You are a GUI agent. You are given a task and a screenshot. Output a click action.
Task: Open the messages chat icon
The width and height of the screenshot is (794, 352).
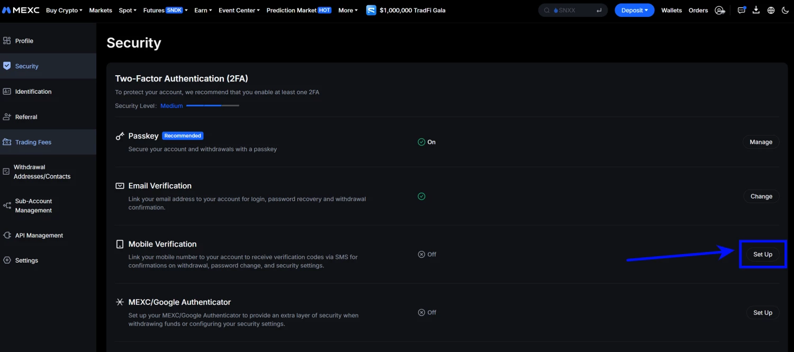coord(742,10)
